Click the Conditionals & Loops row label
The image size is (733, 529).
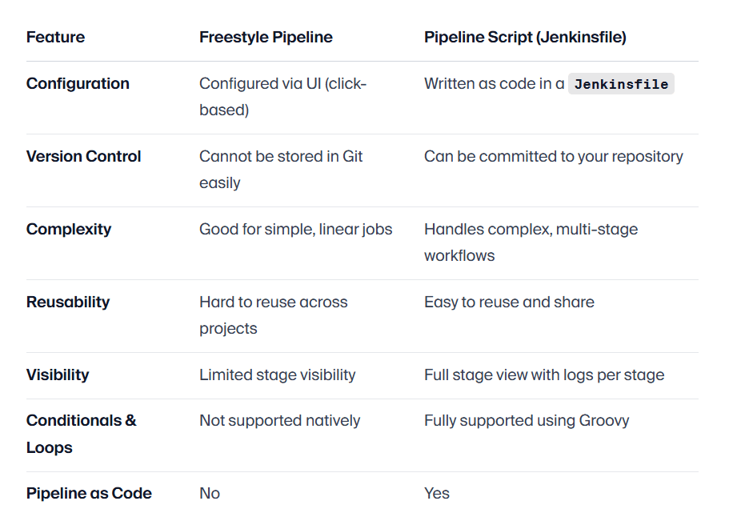pos(81,434)
